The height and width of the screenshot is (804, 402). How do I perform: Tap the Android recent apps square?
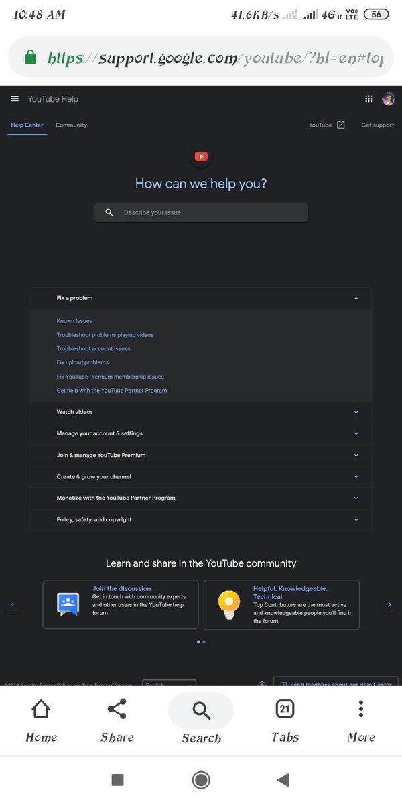[x=117, y=779]
